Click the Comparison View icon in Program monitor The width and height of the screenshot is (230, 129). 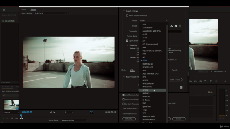point(206,81)
